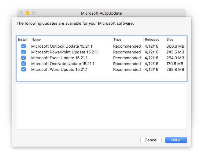
Task: Uncheck the Microsoft Outlook Update install checkbox
Action: coord(24,46)
